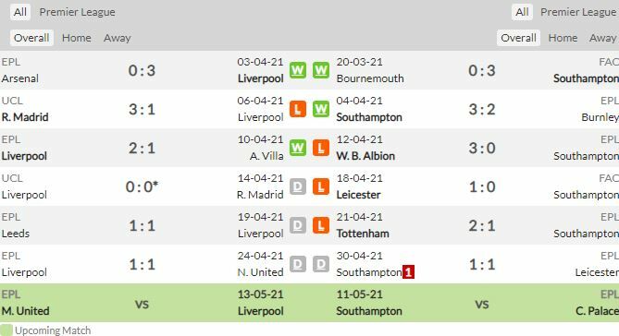Select left Premier League filter tab
The height and width of the screenshot is (336, 619).
click(x=78, y=12)
